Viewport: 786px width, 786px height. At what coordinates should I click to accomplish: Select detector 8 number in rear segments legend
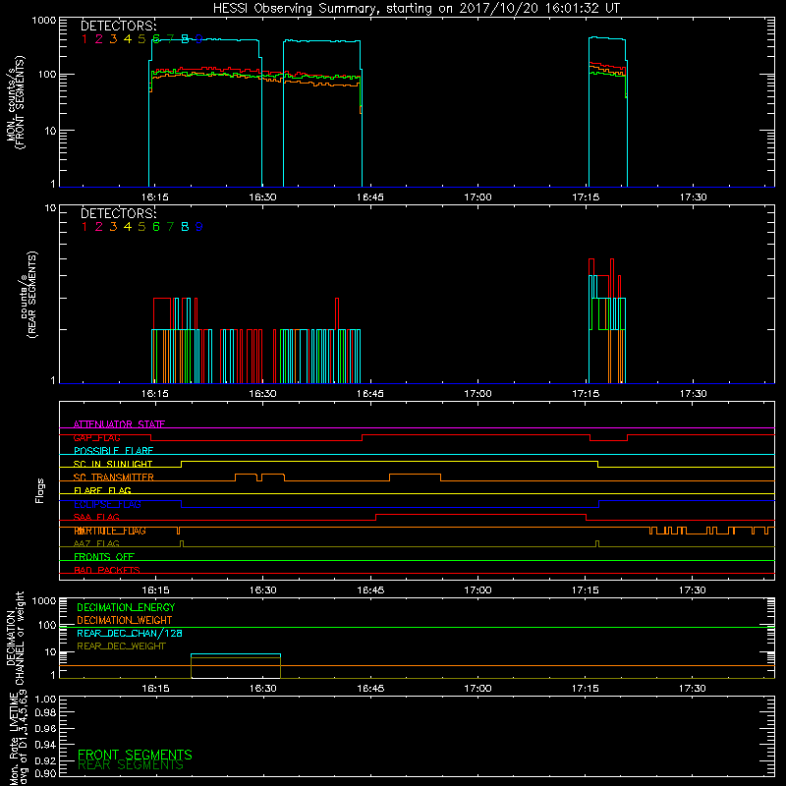[185, 227]
